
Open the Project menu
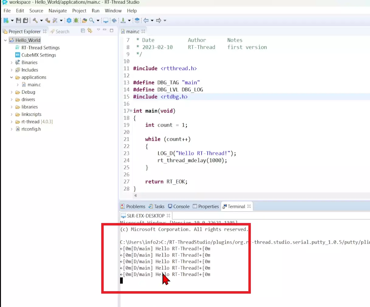pyautogui.click(x=79, y=11)
